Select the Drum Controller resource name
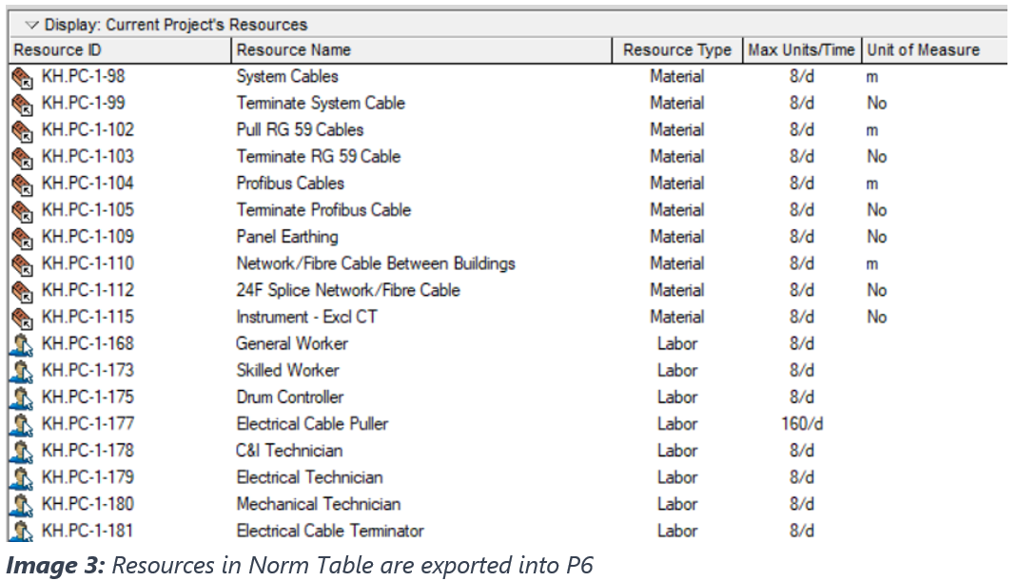The image size is (1016, 581). (x=290, y=397)
